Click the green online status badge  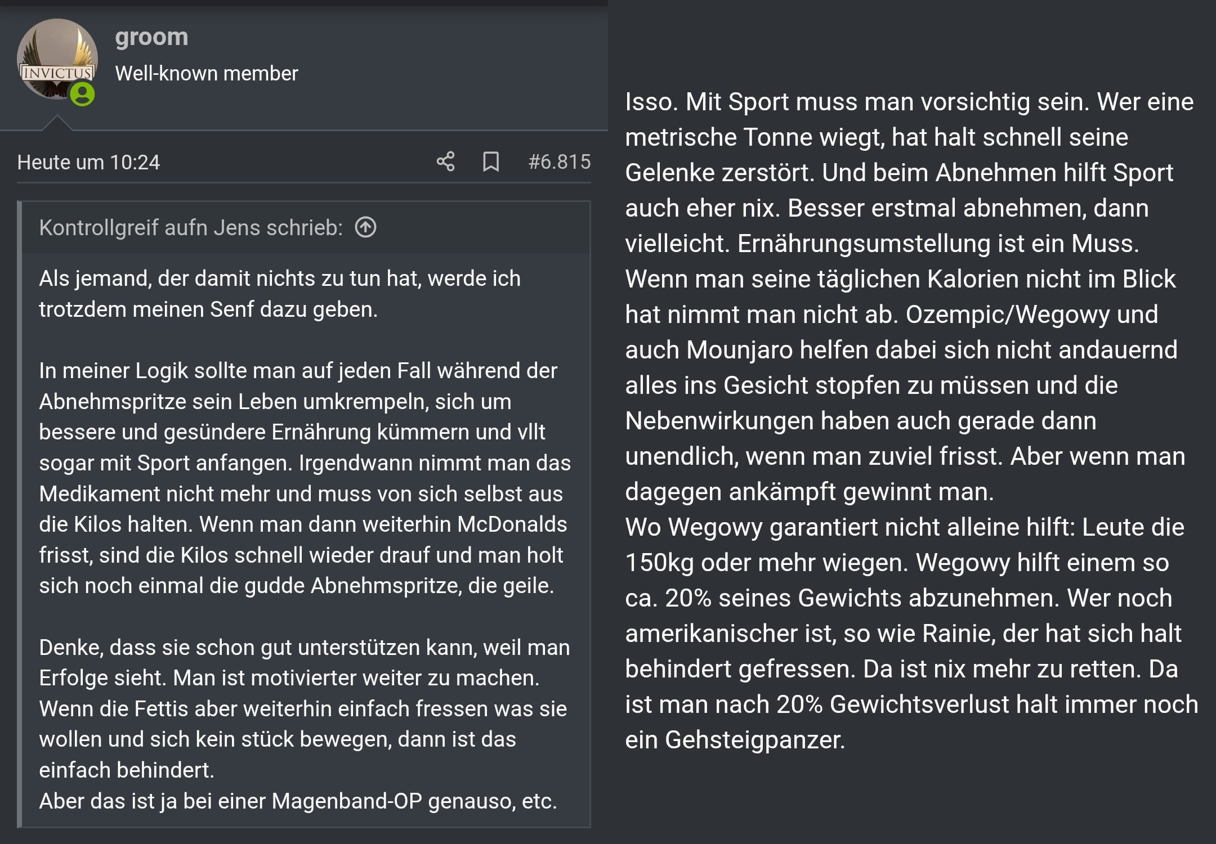(x=82, y=94)
